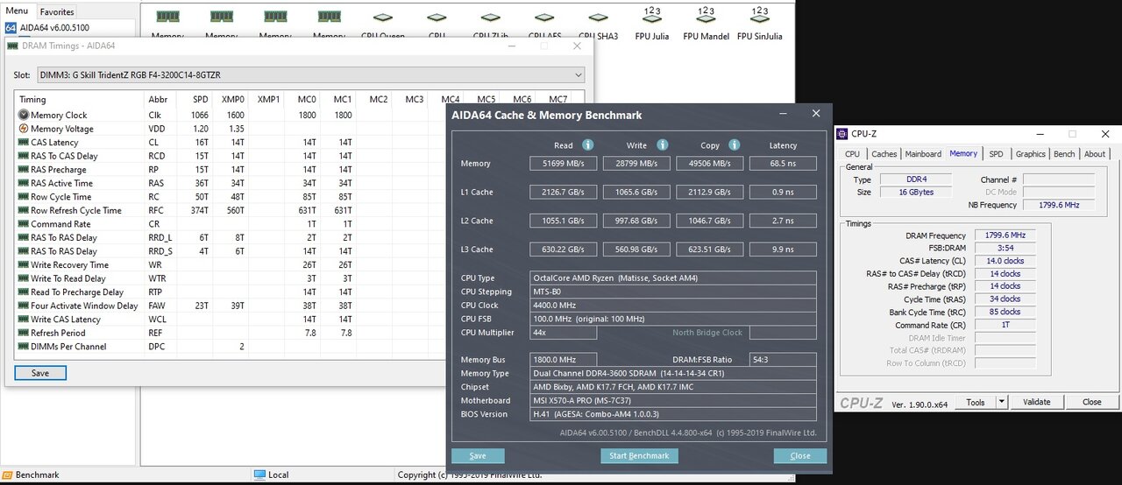This screenshot has height=485, width=1122.
Task: Click the SPD column header in DRAM Timings
Action: click(201, 99)
